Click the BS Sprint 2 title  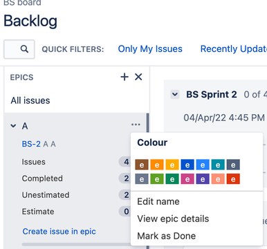tap(212, 94)
